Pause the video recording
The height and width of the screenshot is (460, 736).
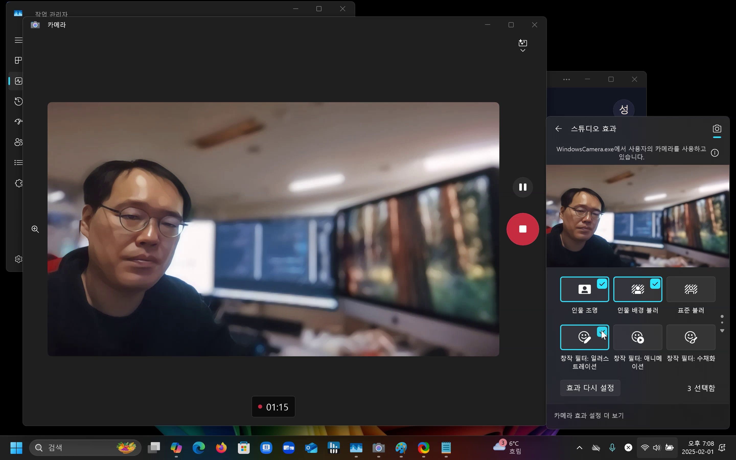coord(523,187)
